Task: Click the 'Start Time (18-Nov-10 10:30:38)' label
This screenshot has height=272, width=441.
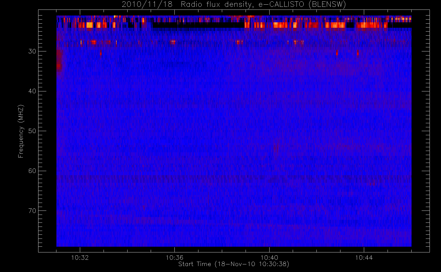Action: [234, 264]
